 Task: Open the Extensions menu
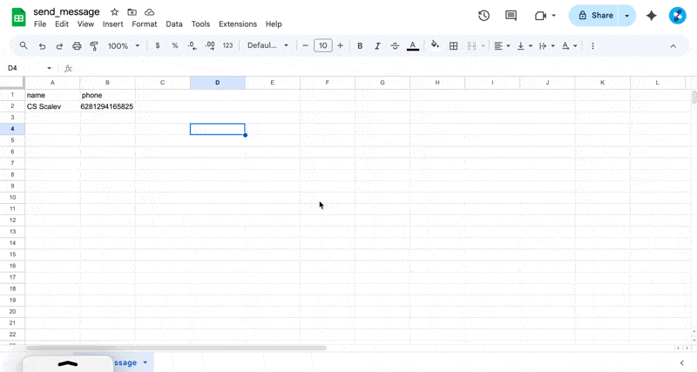tap(237, 24)
